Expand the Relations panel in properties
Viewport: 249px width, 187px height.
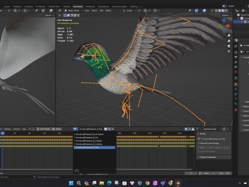click(245, 106)
